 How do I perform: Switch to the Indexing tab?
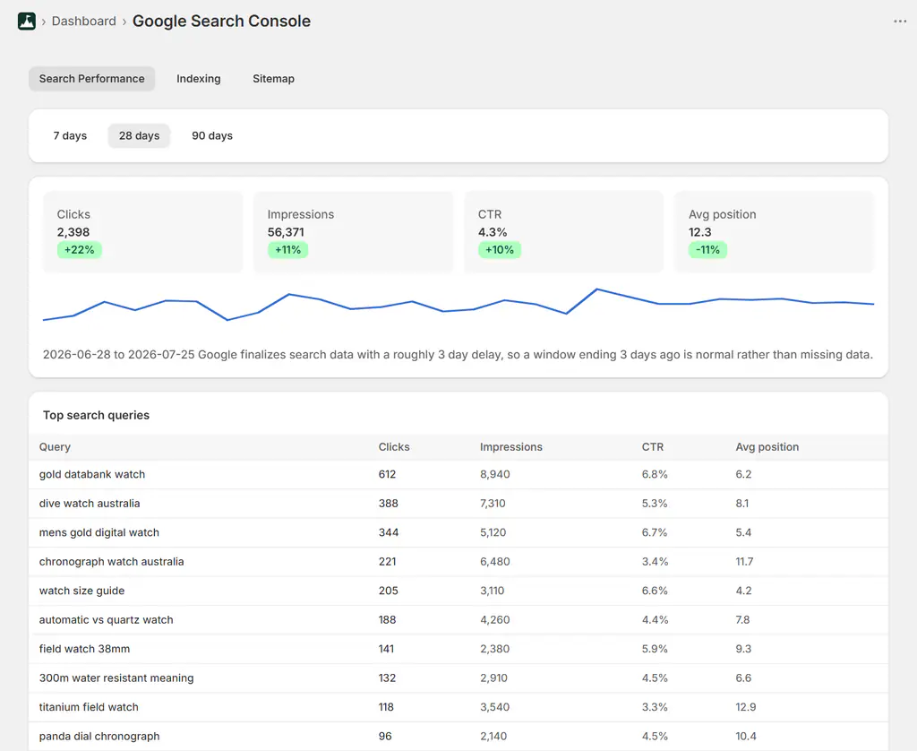click(x=199, y=79)
